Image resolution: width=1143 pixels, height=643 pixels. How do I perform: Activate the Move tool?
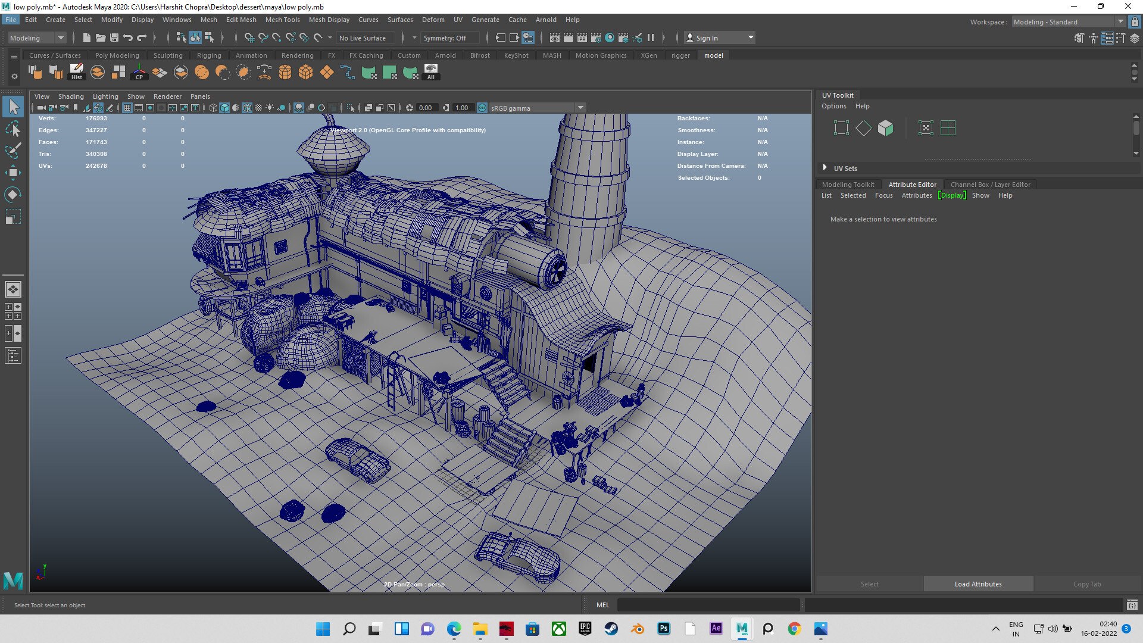tap(13, 173)
